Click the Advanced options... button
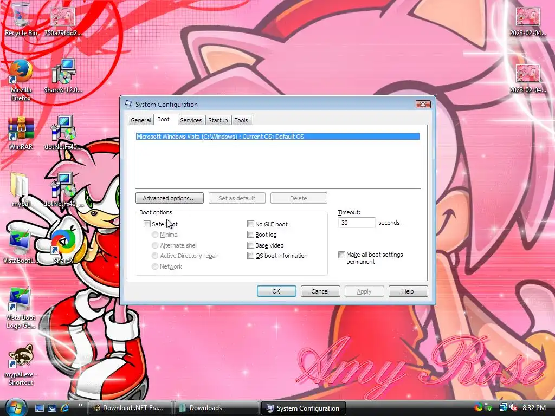The width and height of the screenshot is (555, 416). [x=169, y=198]
